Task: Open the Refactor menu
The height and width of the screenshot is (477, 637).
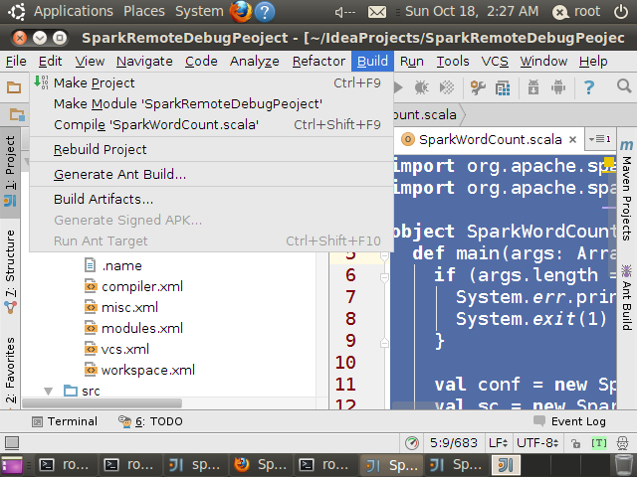Action: tap(318, 62)
